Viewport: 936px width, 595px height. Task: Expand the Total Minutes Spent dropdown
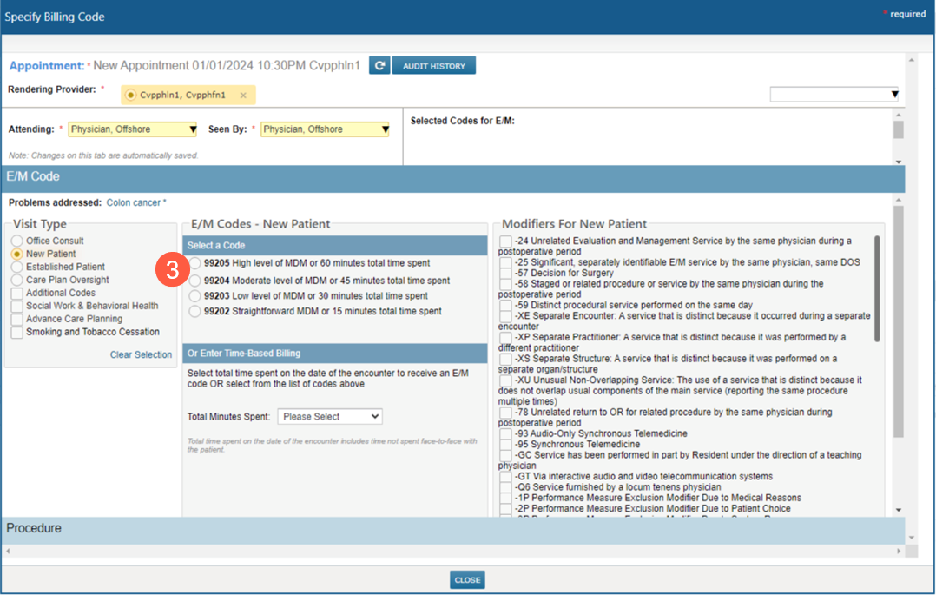(330, 417)
